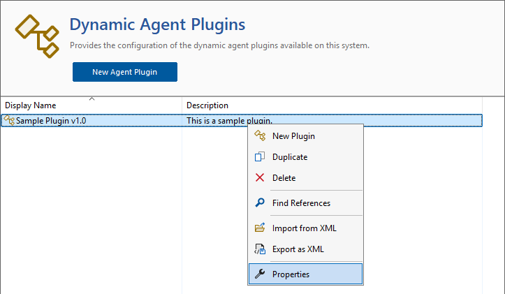Select Duplicate in the context menu
Image resolution: width=505 pixels, height=294 pixels.
[x=289, y=157]
